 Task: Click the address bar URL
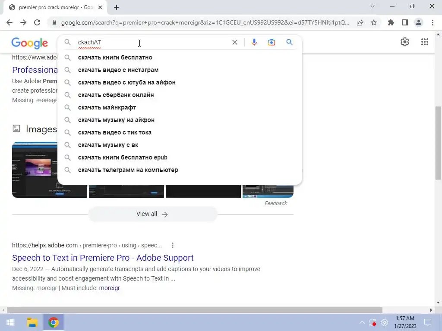click(205, 22)
